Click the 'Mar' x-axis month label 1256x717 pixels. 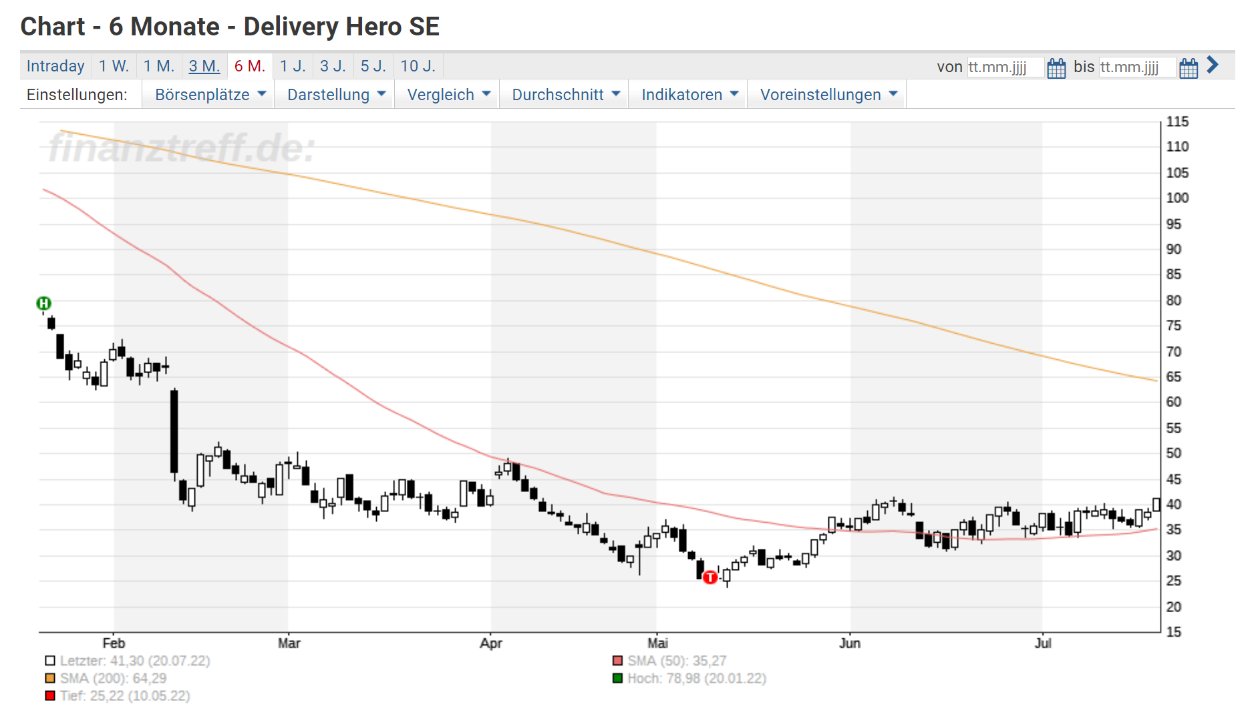click(289, 643)
